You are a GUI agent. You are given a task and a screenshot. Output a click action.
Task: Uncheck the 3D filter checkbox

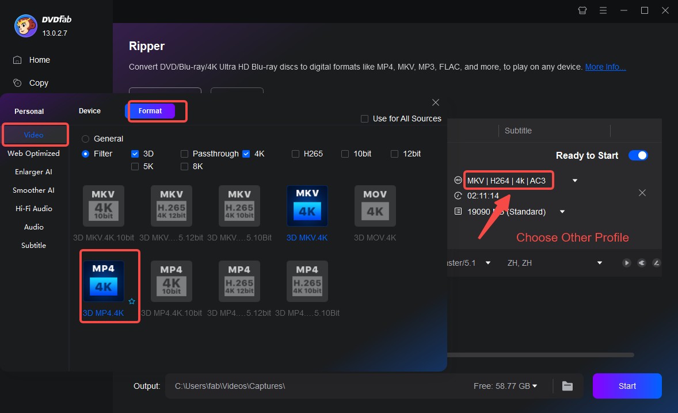pyautogui.click(x=135, y=154)
